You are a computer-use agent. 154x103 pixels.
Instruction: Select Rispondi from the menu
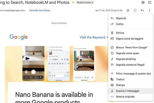coord(131,18)
